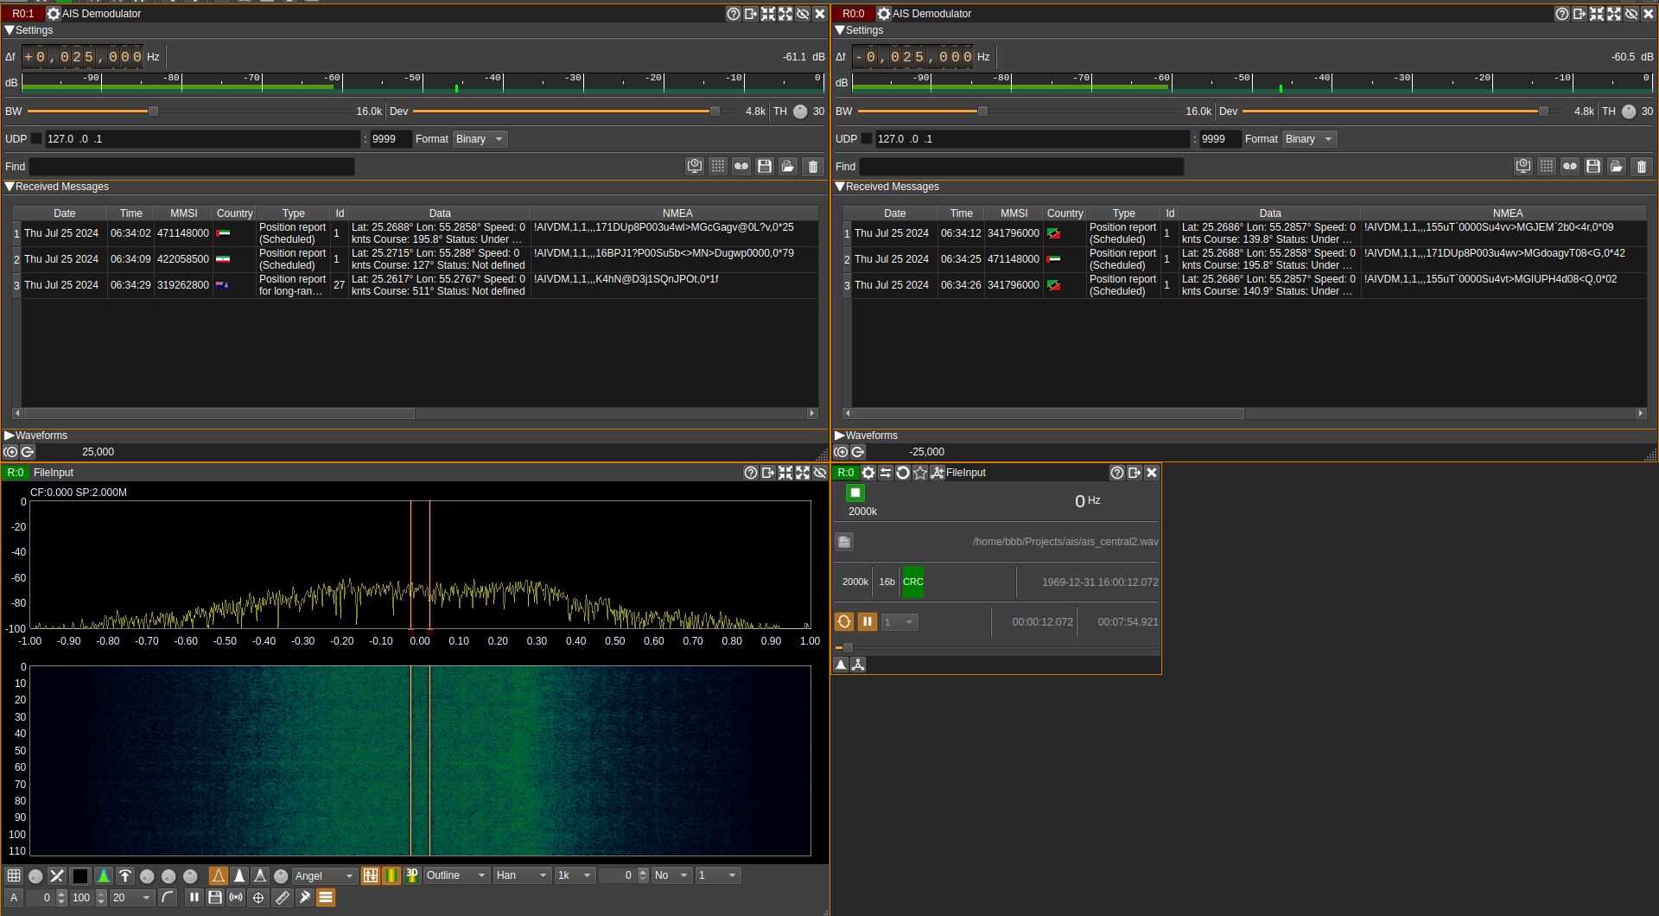Open file browser for ais_central2.wav
The width and height of the screenshot is (1659, 916).
point(844,542)
